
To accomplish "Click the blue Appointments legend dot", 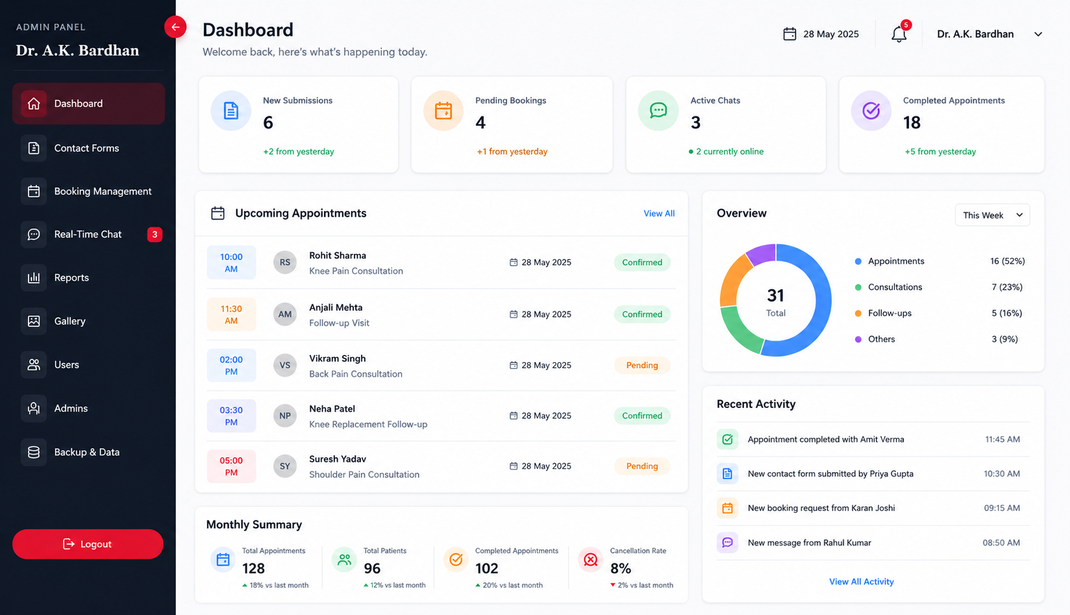I will pyautogui.click(x=858, y=261).
